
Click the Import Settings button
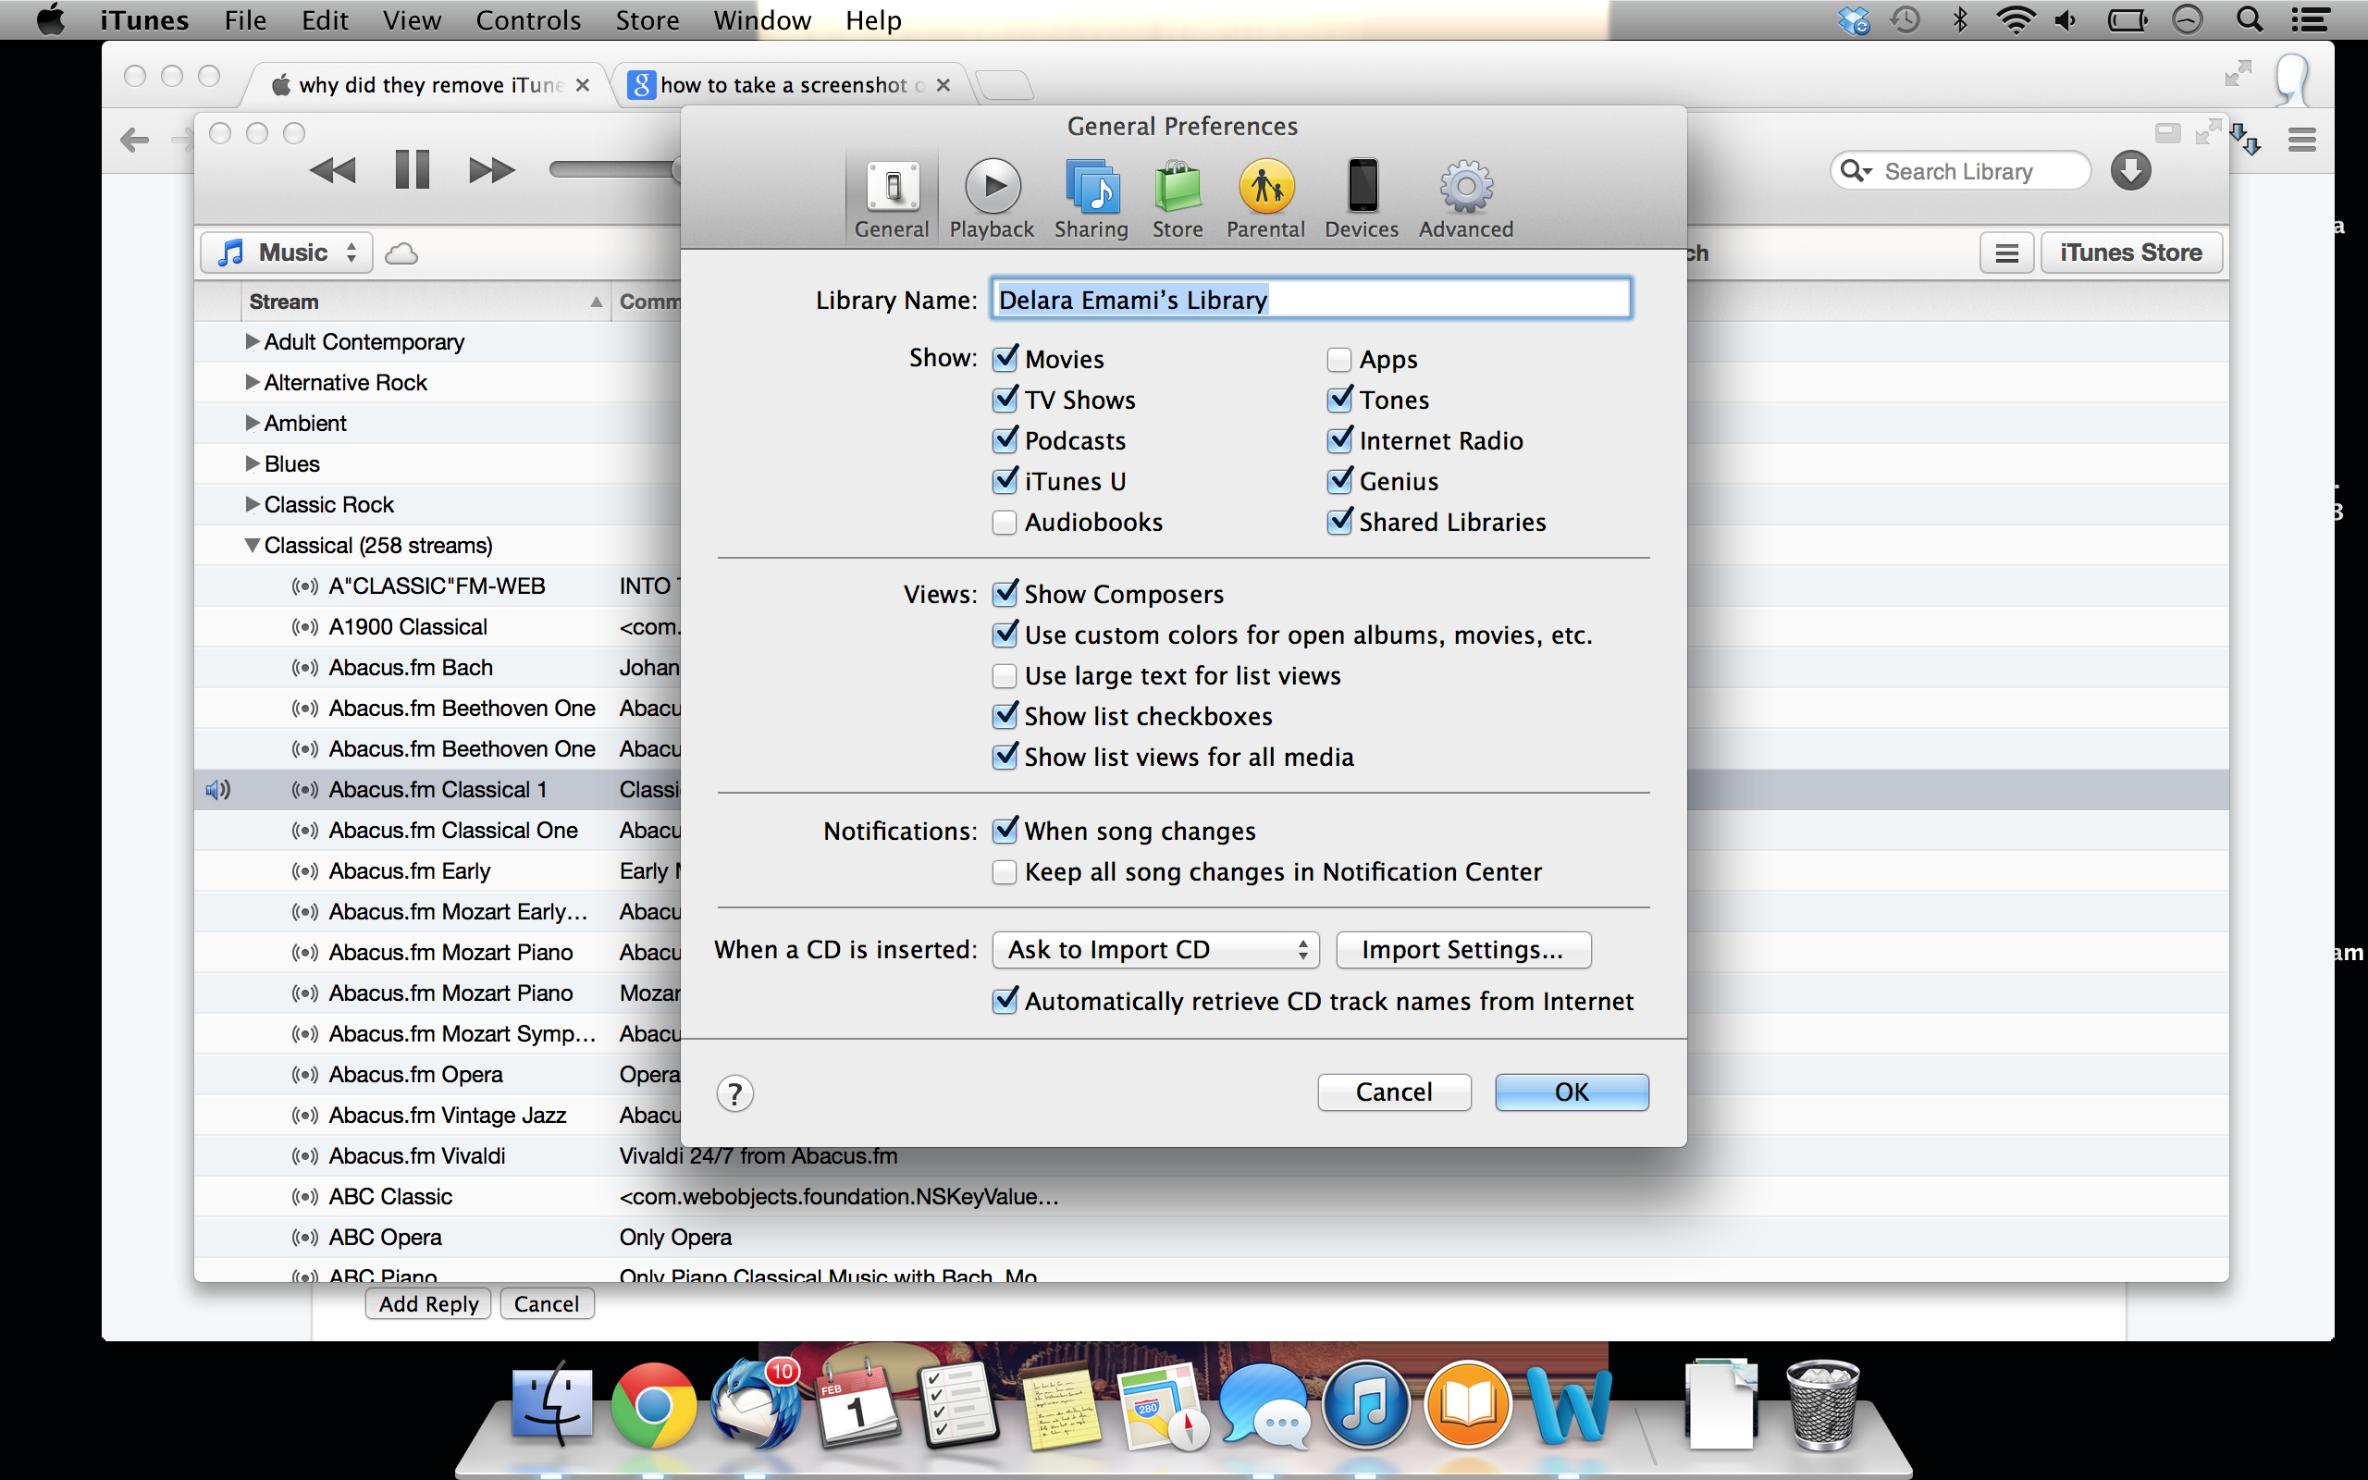tap(1461, 949)
